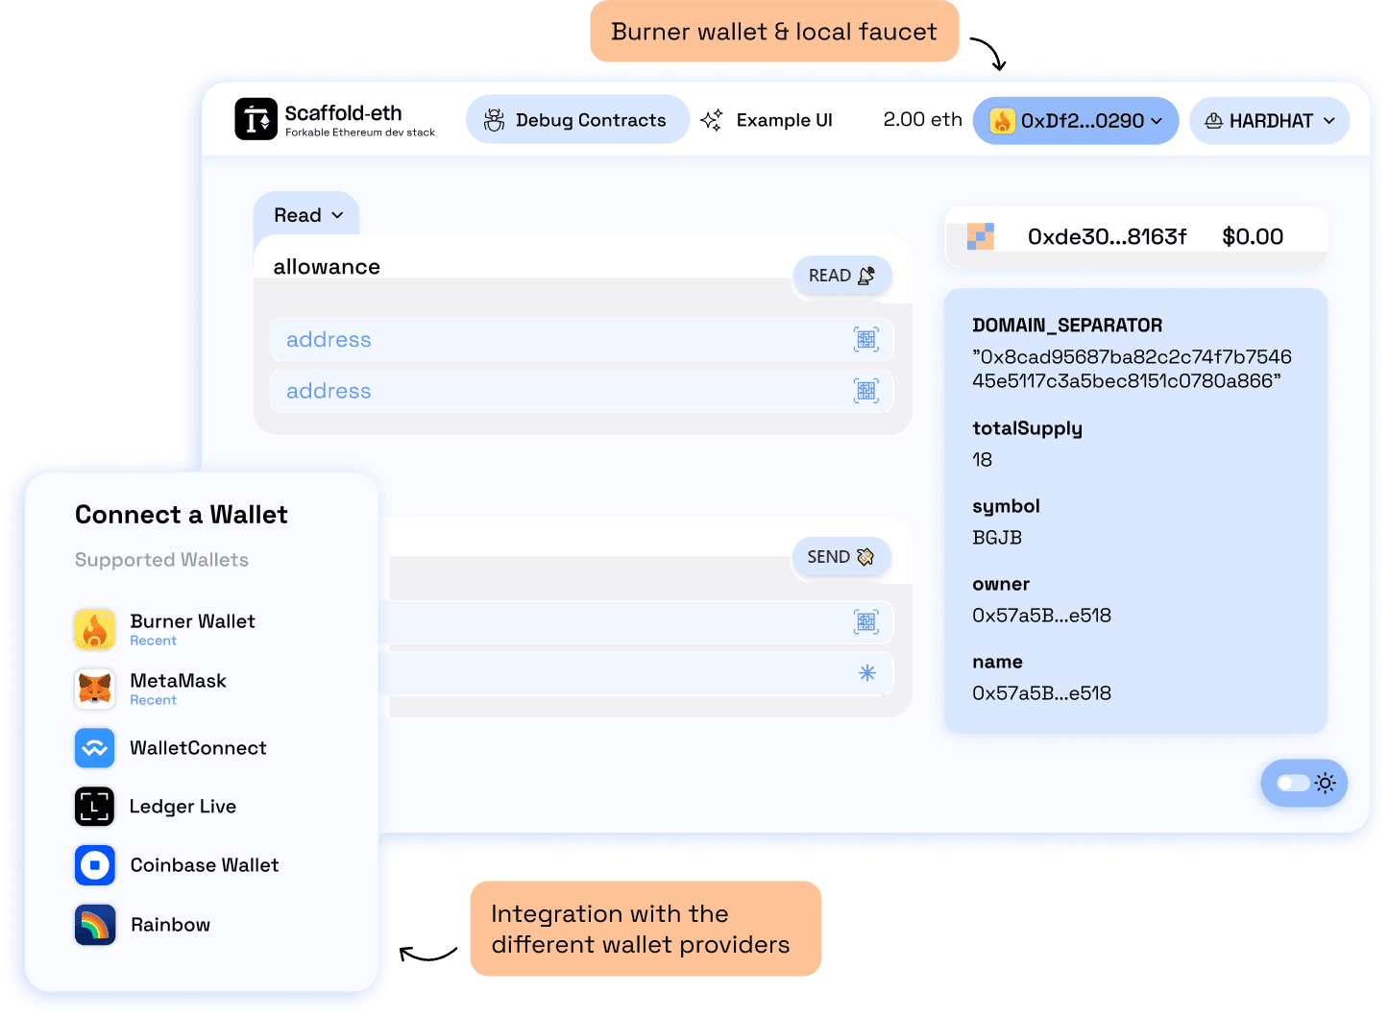
Task: Select Burner Wallet from wallet list
Action: (x=165, y=630)
